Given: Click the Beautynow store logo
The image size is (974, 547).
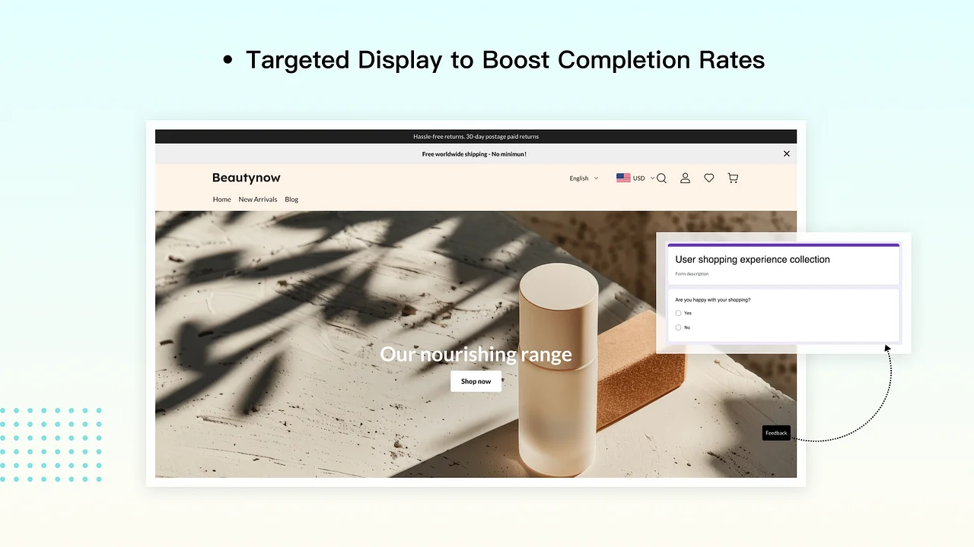Looking at the screenshot, I should tap(246, 178).
